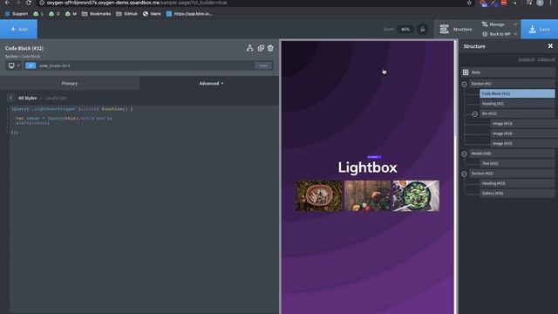Select Code Block (#32) tree row
The height and width of the screenshot is (314, 558).
point(517,93)
